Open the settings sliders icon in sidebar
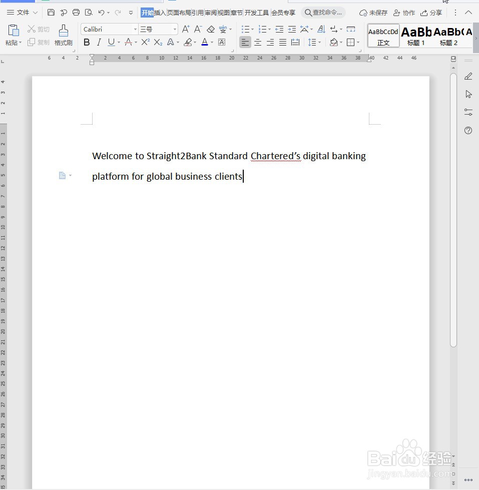 468,112
